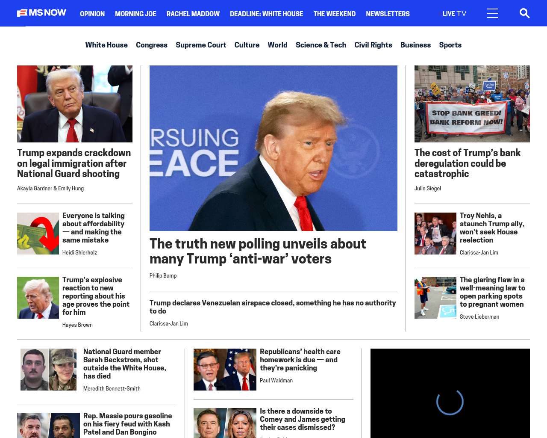View author Paul Waldman
This screenshot has width=547, height=438.
276,380
